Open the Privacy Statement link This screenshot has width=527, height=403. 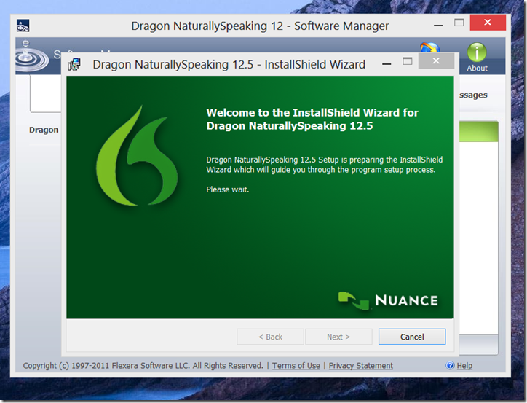coord(360,366)
